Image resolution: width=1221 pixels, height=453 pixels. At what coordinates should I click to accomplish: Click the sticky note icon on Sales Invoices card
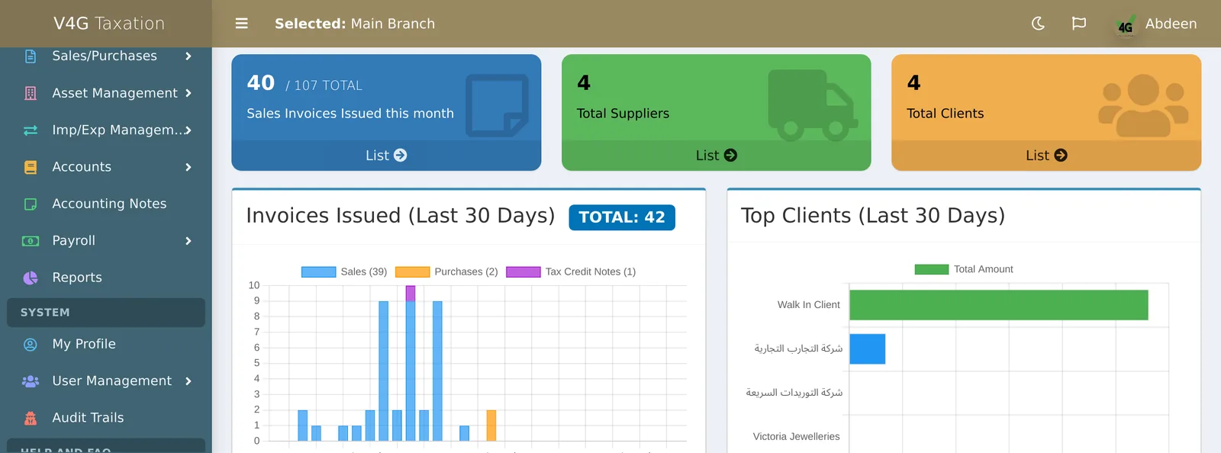click(x=497, y=105)
